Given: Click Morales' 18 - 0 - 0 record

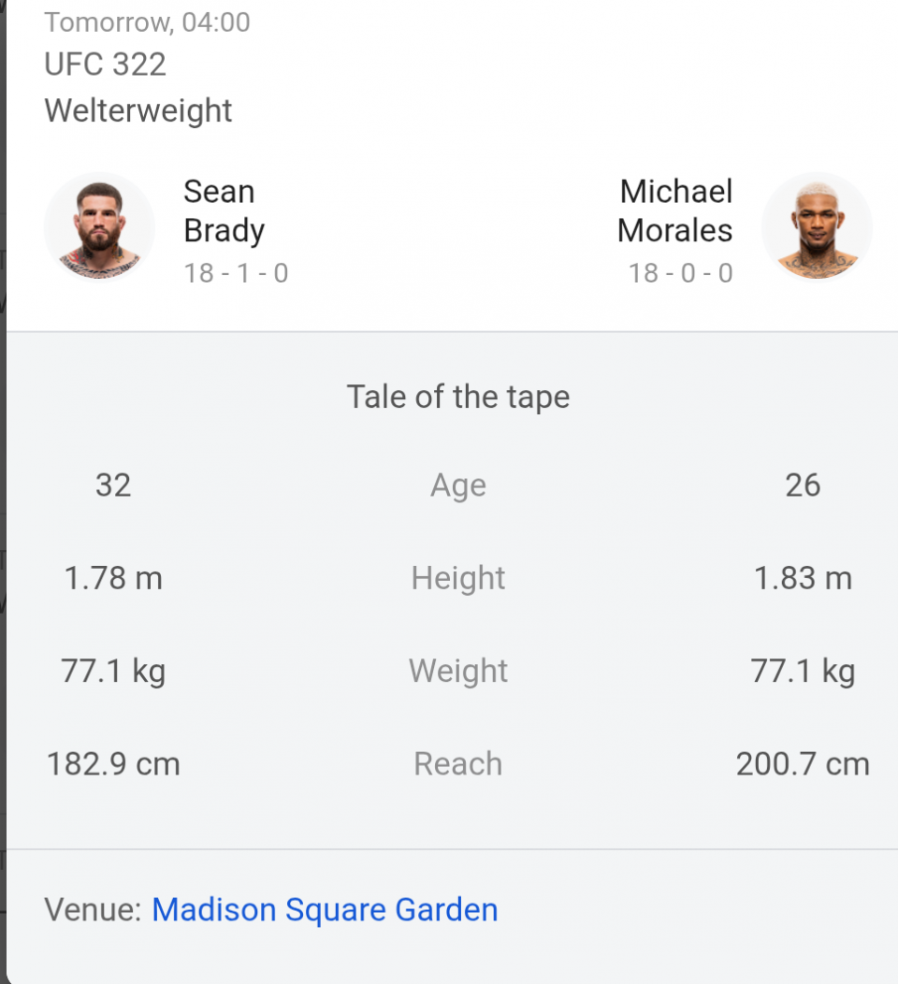Looking at the screenshot, I should pyautogui.click(x=680, y=273).
